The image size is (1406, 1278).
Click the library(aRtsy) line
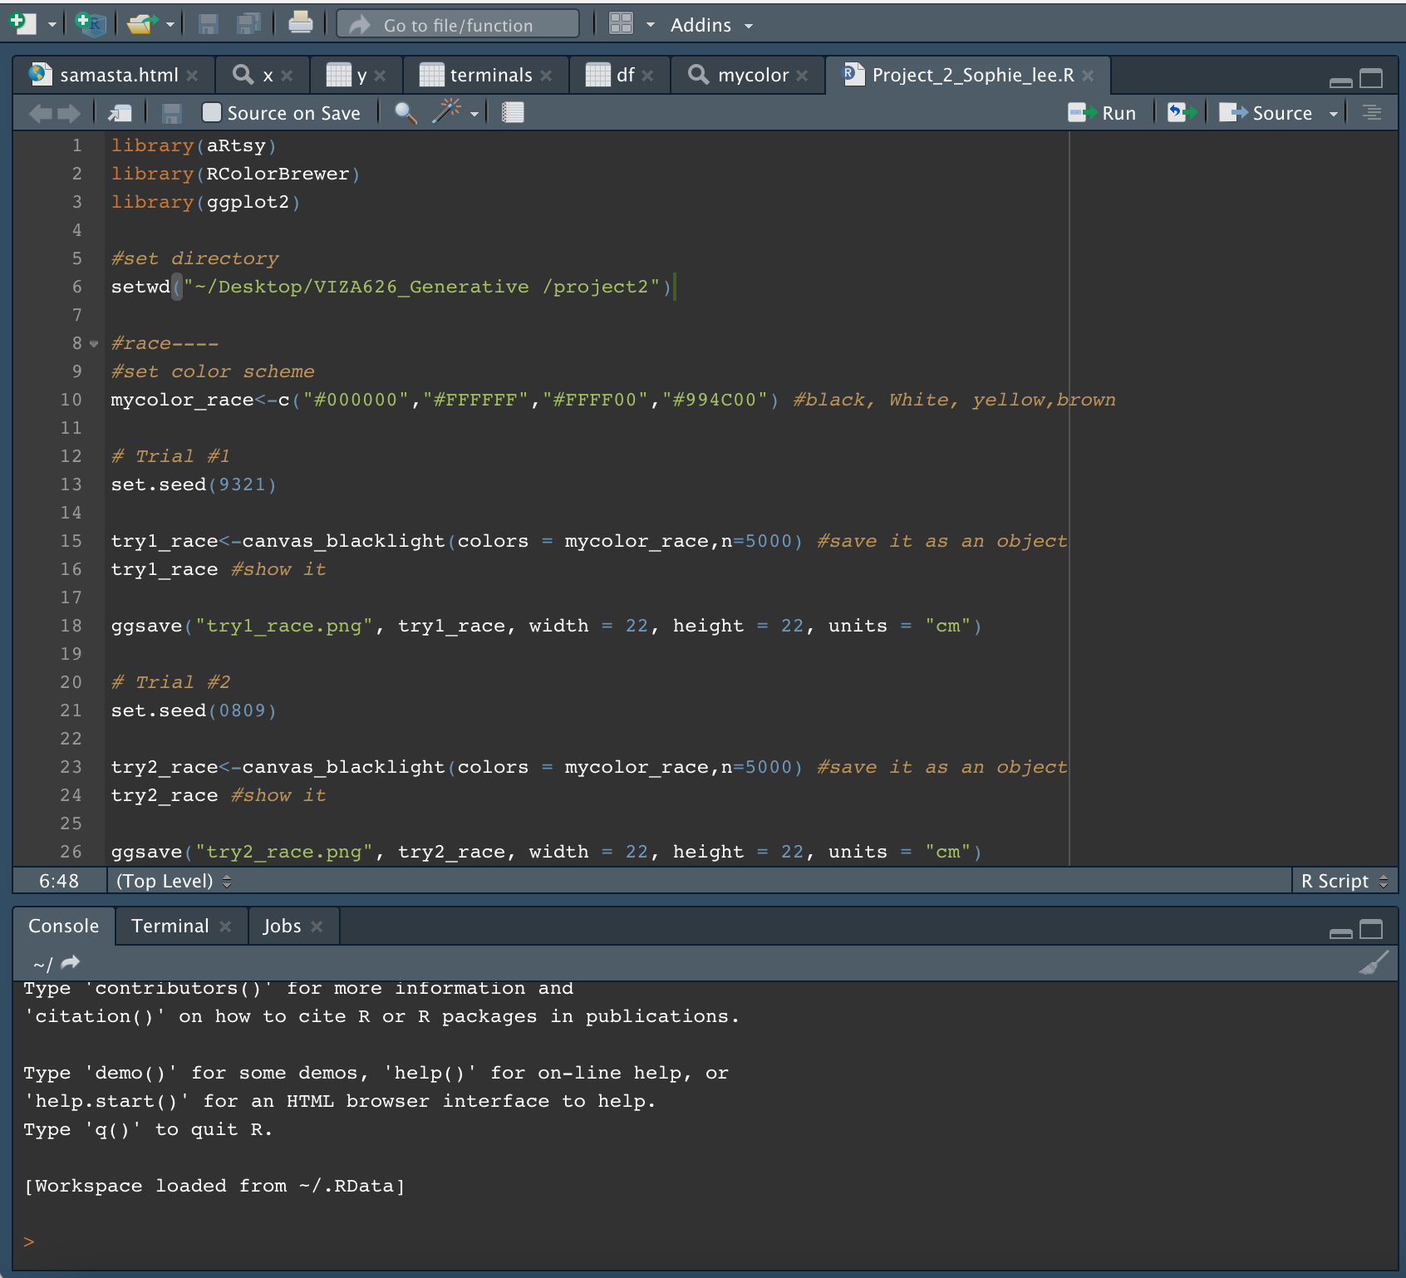pos(194,146)
